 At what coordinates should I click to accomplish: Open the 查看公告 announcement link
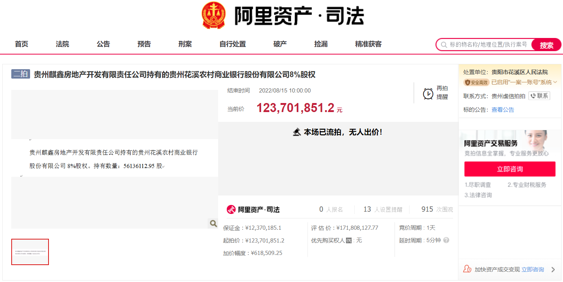point(503,110)
